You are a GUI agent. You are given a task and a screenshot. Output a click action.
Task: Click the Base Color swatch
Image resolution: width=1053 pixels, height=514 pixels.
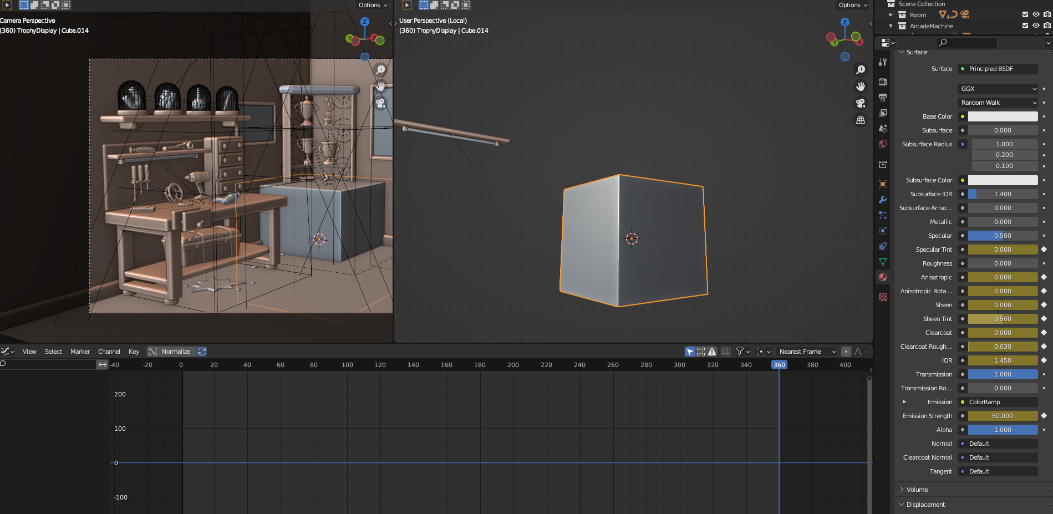click(x=1003, y=116)
